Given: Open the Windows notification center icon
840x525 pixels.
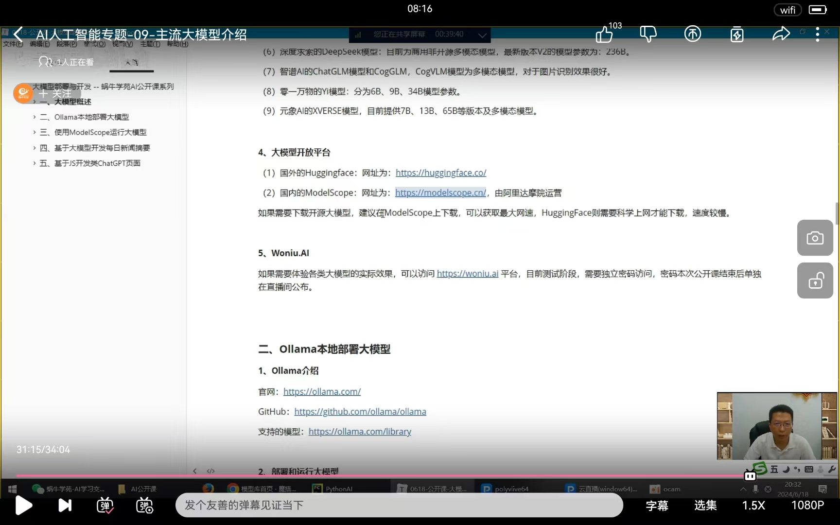Looking at the screenshot, I should click(x=822, y=489).
